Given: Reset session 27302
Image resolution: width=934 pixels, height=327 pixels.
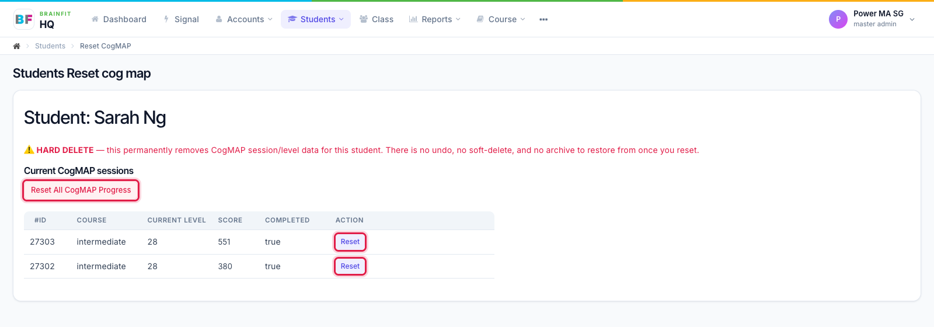Looking at the screenshot, I should click(350, 266).
